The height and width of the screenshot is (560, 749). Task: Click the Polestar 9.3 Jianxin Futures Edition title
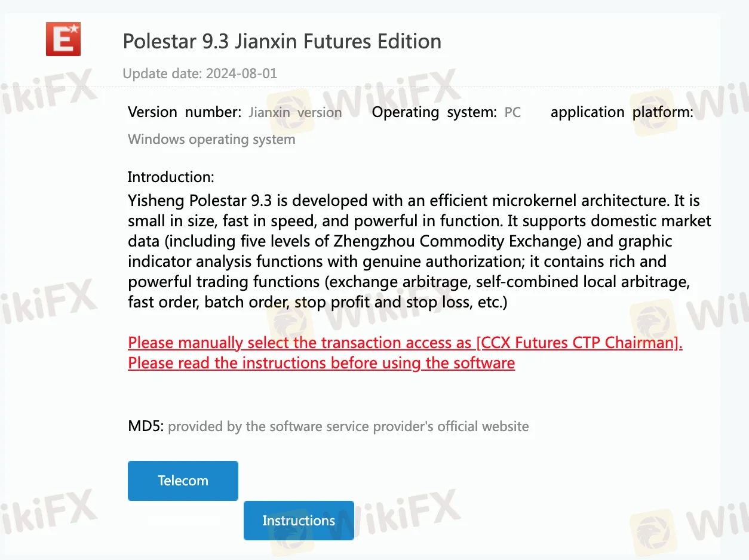(282, 41)
